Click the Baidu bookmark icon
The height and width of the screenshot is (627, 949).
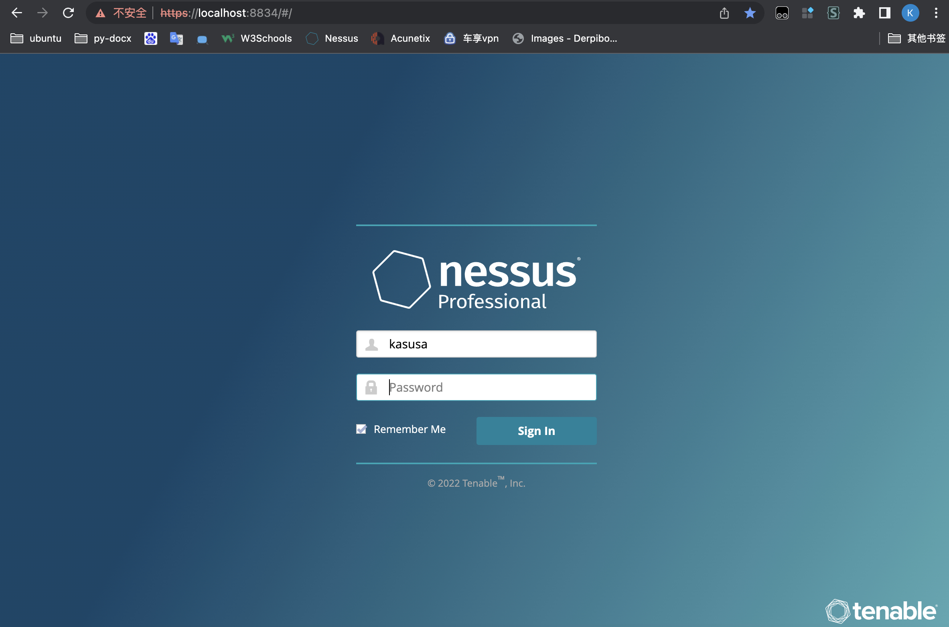(151, 38)
